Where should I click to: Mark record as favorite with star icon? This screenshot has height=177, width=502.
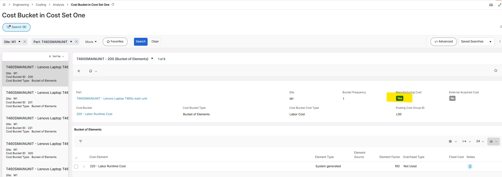pyautogui.click(x=496, y=70)
